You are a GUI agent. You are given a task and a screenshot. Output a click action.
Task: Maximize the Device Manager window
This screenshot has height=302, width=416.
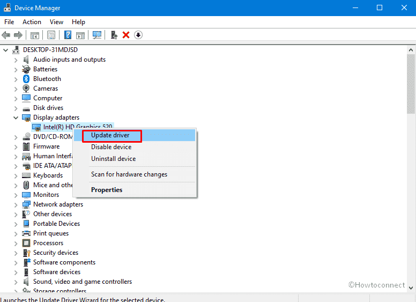click(380, 8)
